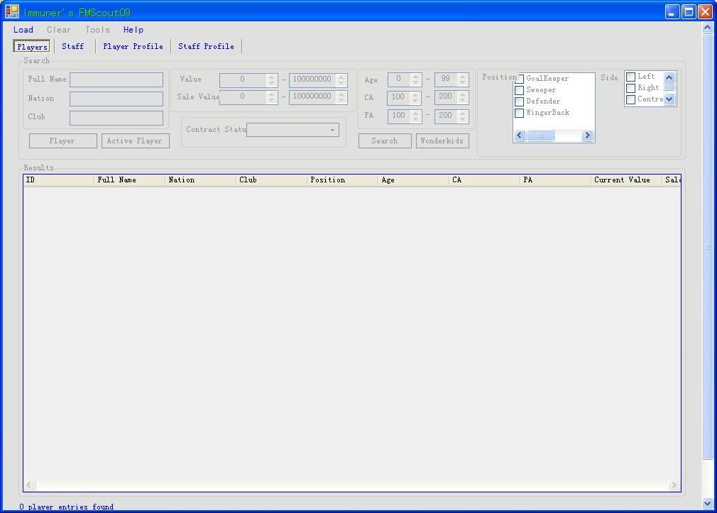Open the Player Profile tab

coord(133,46)
